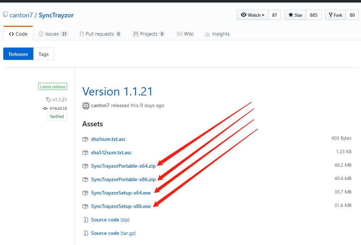Download Source code (tar.gz)
This screenshot has height=245, width=361.
(x=113, y=233)
